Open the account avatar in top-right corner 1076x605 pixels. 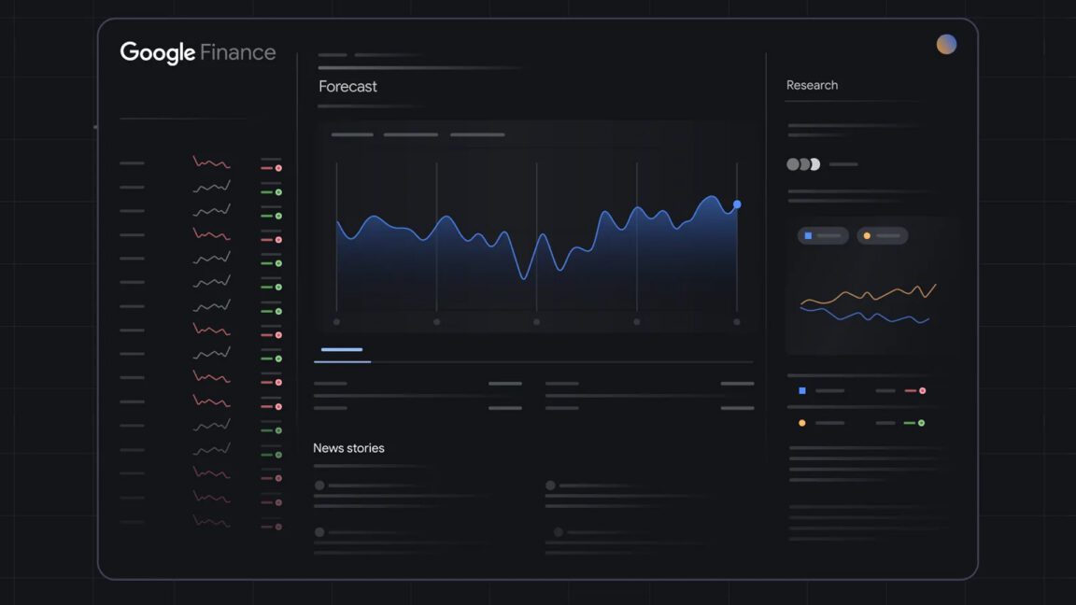tap(946, 43)
